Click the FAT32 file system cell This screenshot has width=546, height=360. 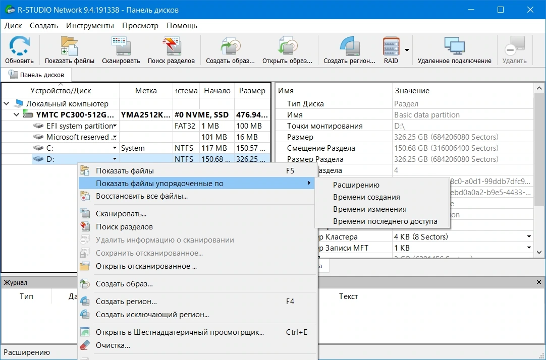(x=185, y=126)
